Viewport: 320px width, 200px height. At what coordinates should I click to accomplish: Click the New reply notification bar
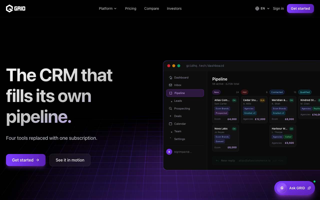[x=249, y=160]
